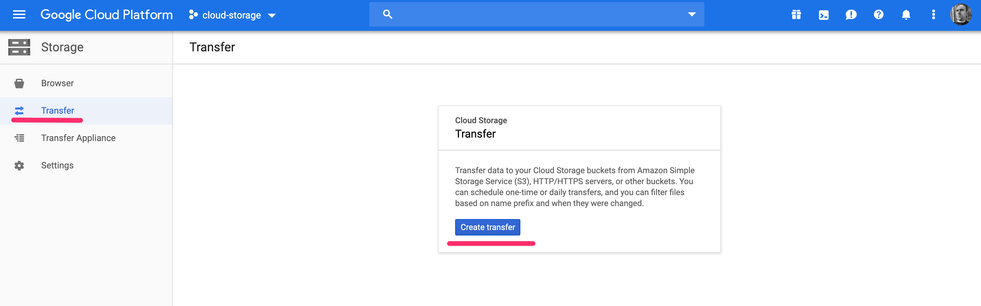Go to Transfer Appliance page

point(78,138)
